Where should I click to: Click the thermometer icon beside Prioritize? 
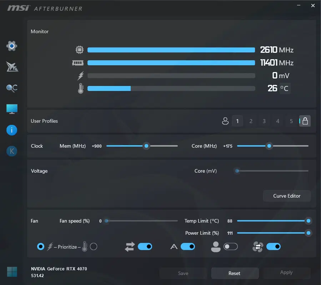pyautogui.click(x=85, y=246)
